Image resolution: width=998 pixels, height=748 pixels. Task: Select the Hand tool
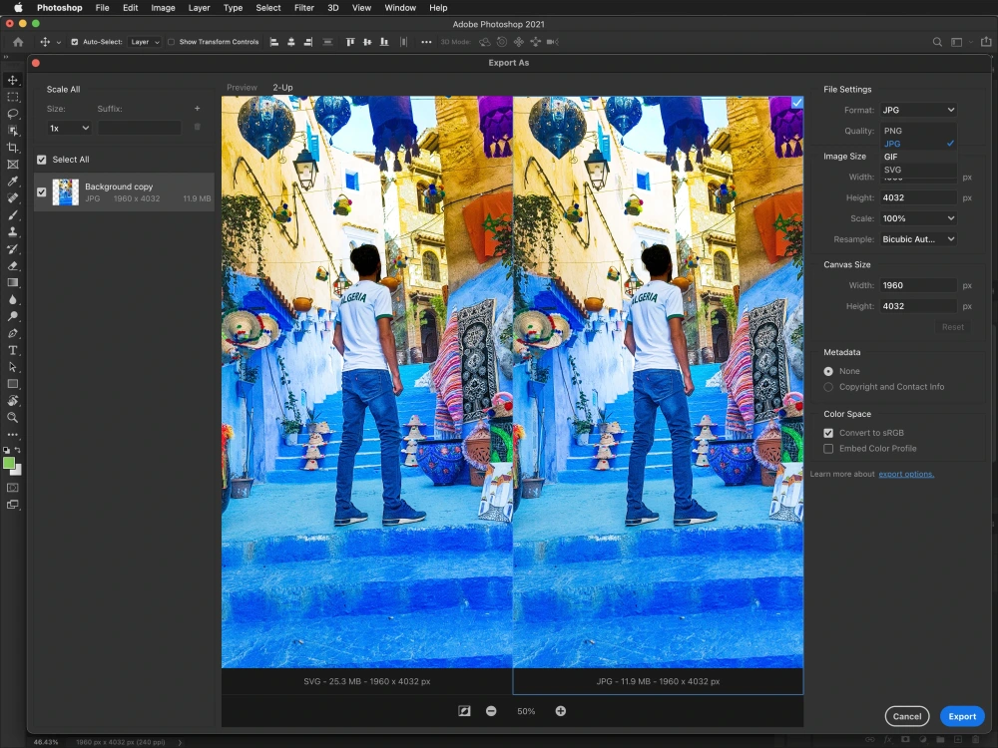[13, 400]
